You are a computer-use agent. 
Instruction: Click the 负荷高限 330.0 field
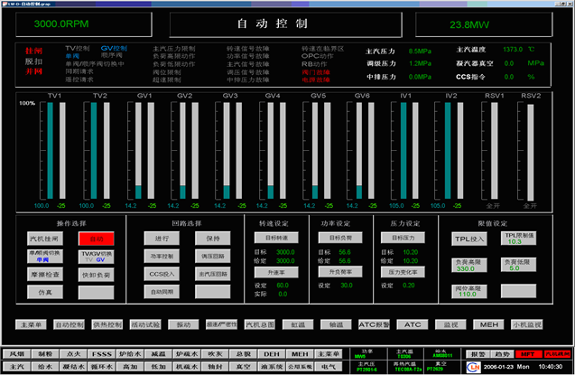pos(469,266)
